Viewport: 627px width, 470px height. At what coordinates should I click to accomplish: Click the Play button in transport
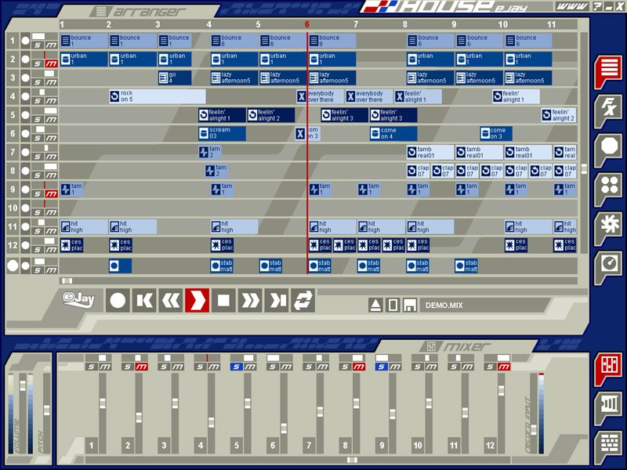[x=197, y=300]
